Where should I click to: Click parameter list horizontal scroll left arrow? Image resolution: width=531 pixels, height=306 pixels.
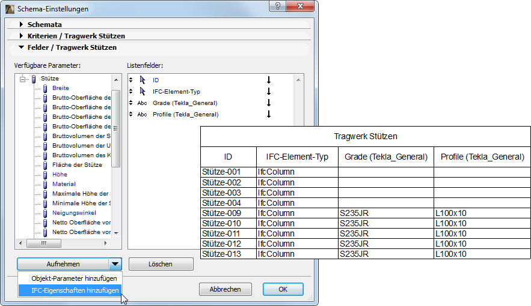point(20,243)
